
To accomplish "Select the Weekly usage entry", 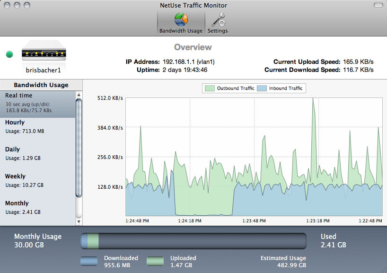I will [38, 180].
